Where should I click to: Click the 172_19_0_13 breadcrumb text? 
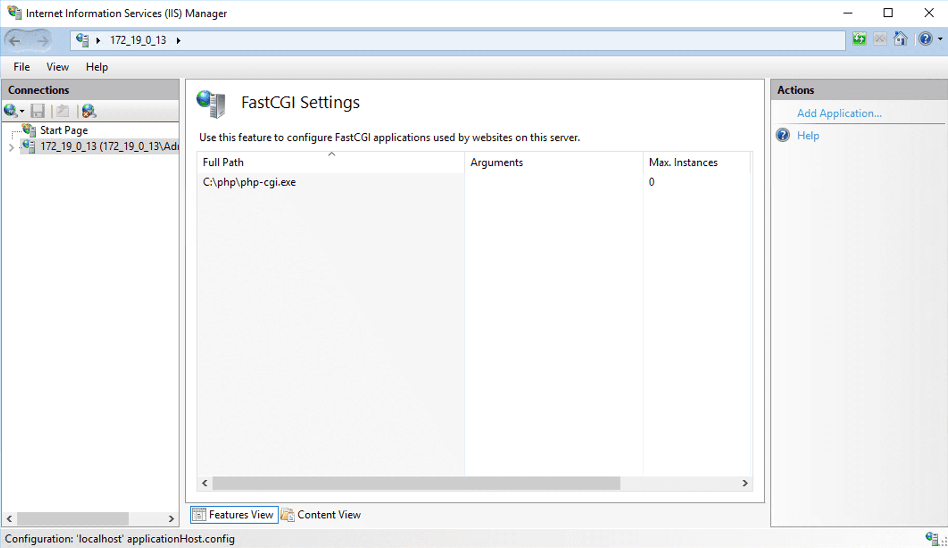[138, 41]
